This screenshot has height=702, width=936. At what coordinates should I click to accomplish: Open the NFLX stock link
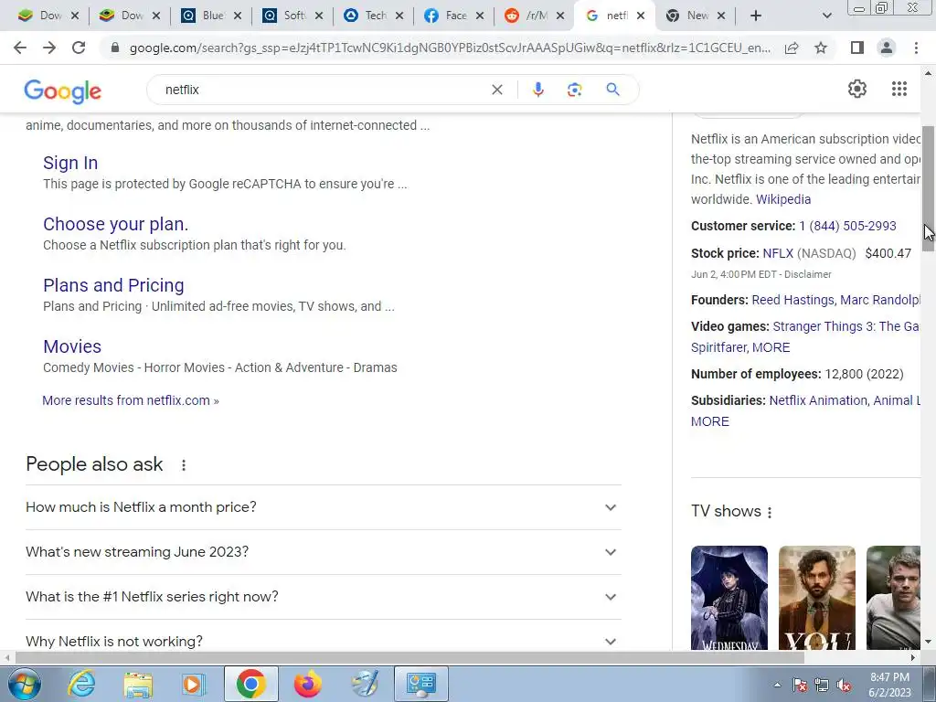pos(778,254)
